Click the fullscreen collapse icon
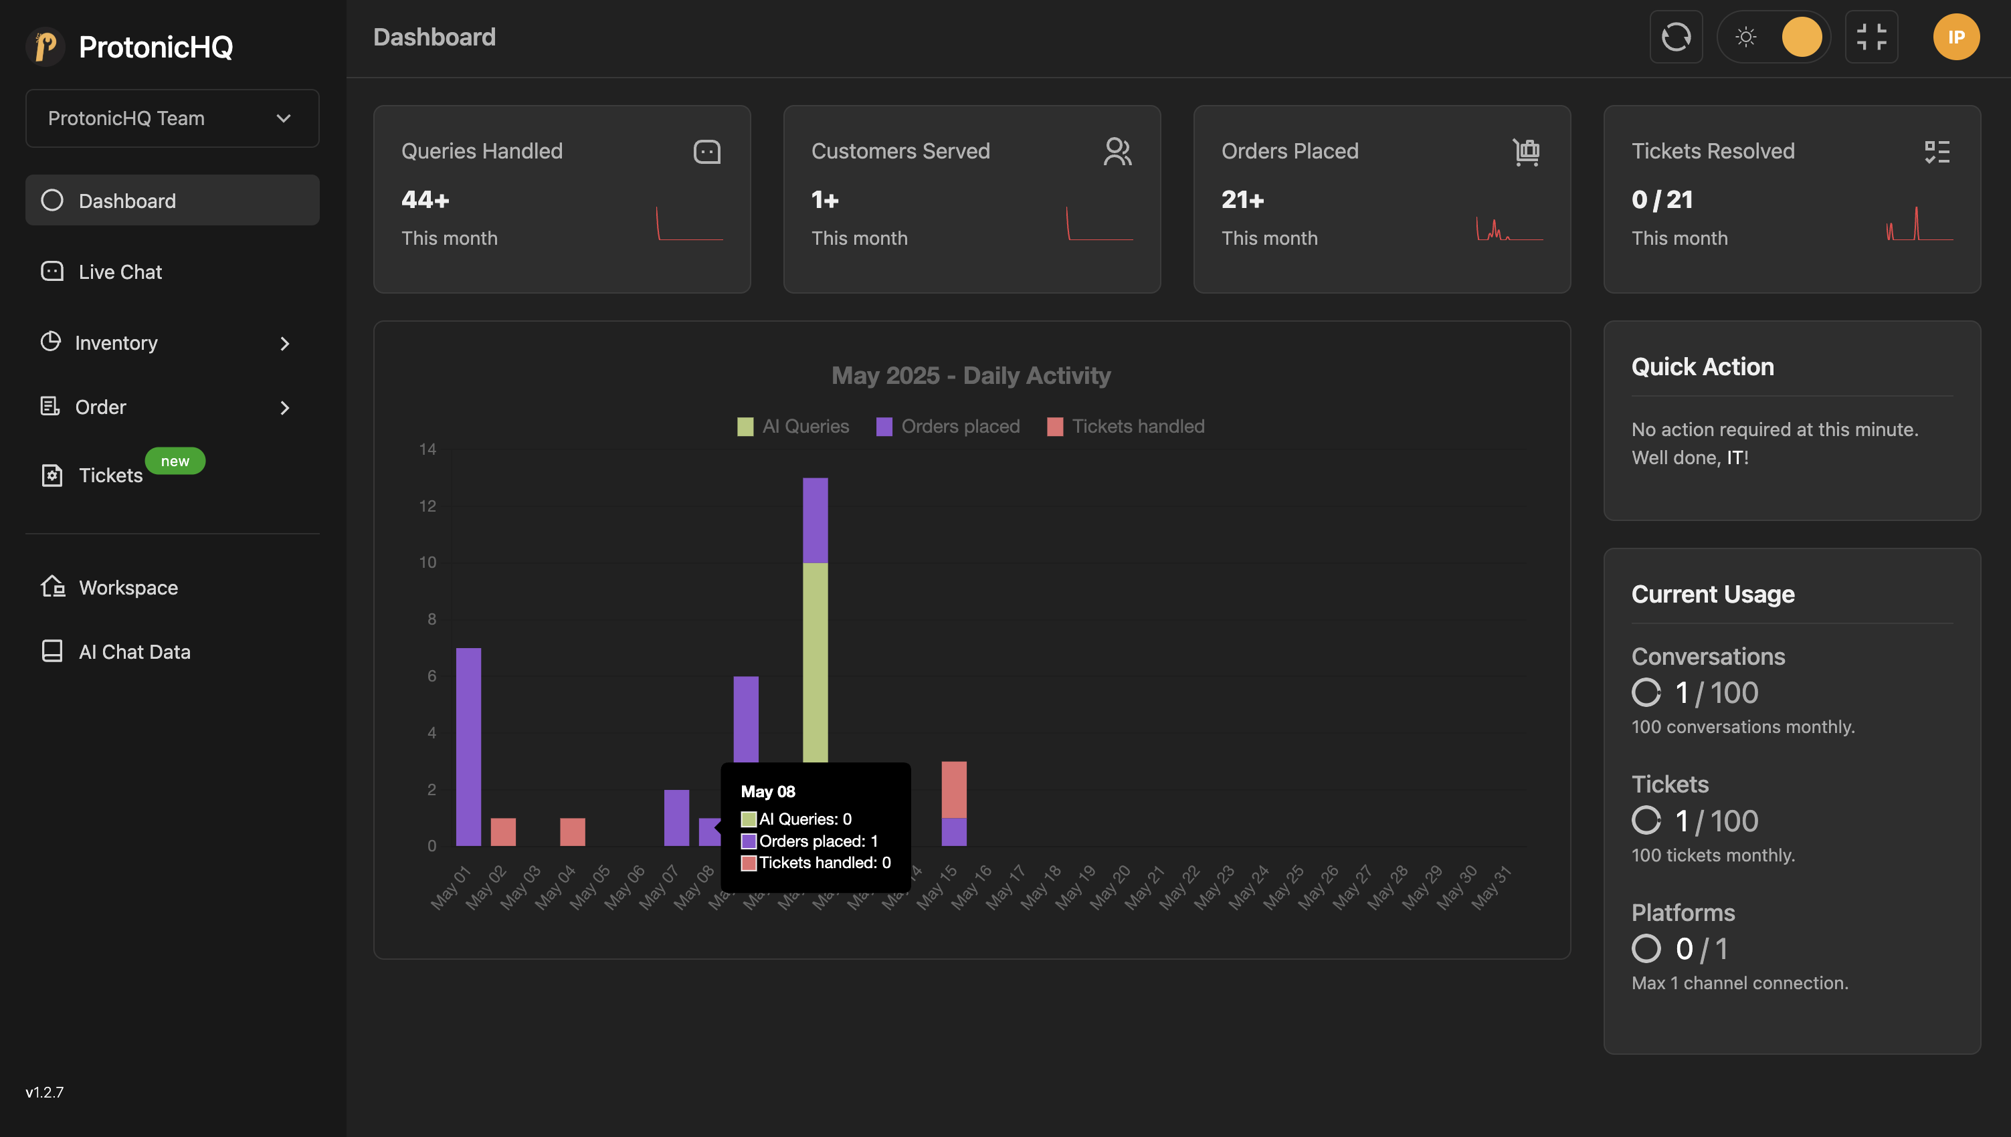The width and height of the screenshot is (2011, 1137). pyautogui.click(x=1871, y=37)
